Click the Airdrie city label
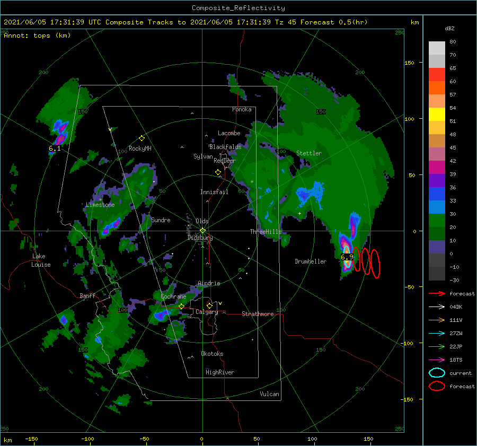The image size is (477, 446). click(x=209, y=283)
